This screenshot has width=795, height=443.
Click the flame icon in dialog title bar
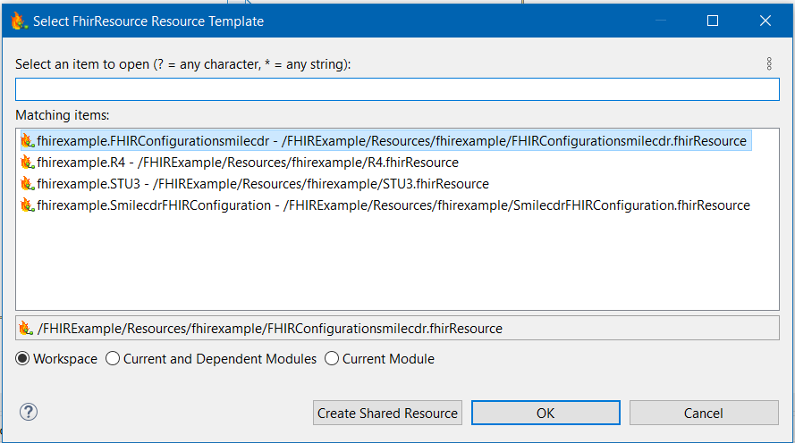(18, 21)
